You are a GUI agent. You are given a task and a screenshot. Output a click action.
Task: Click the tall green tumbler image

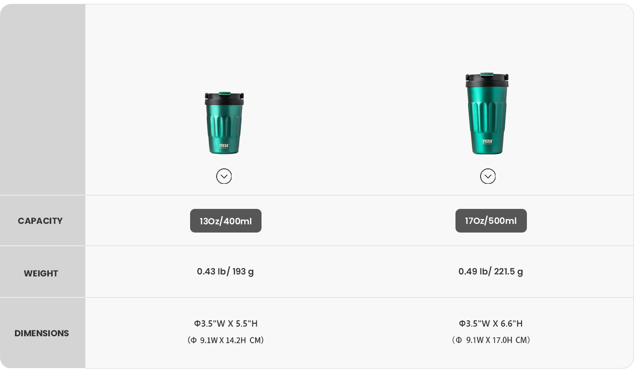[487, 118]
